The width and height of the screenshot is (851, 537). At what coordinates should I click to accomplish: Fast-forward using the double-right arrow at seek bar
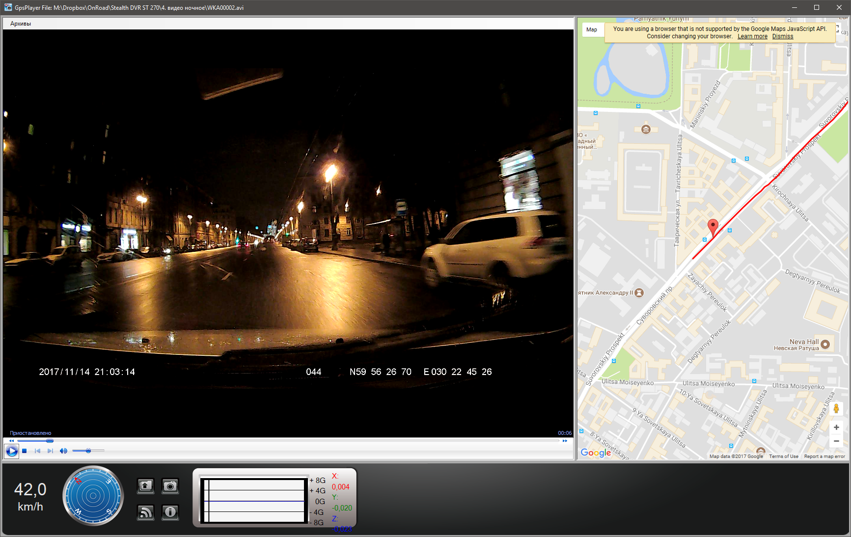(565, 441)
